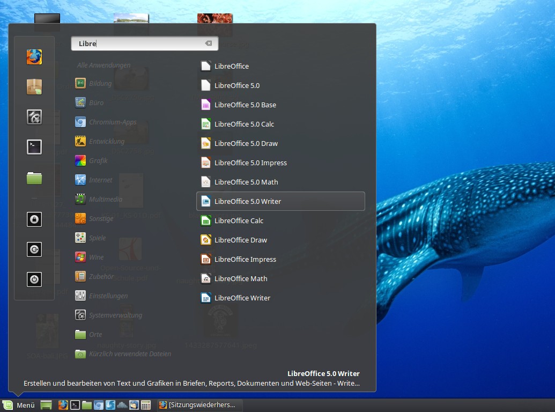This screenshot has width=555, height=412.
Task: Click the Menü button in the panel
Action: pyautogui.click(x=19, y=405)
